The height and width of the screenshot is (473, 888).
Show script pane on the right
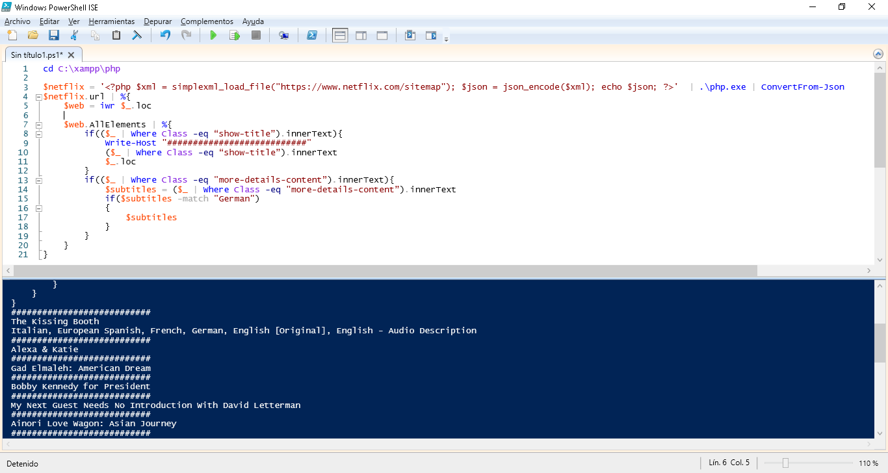(x=361, y=35)
